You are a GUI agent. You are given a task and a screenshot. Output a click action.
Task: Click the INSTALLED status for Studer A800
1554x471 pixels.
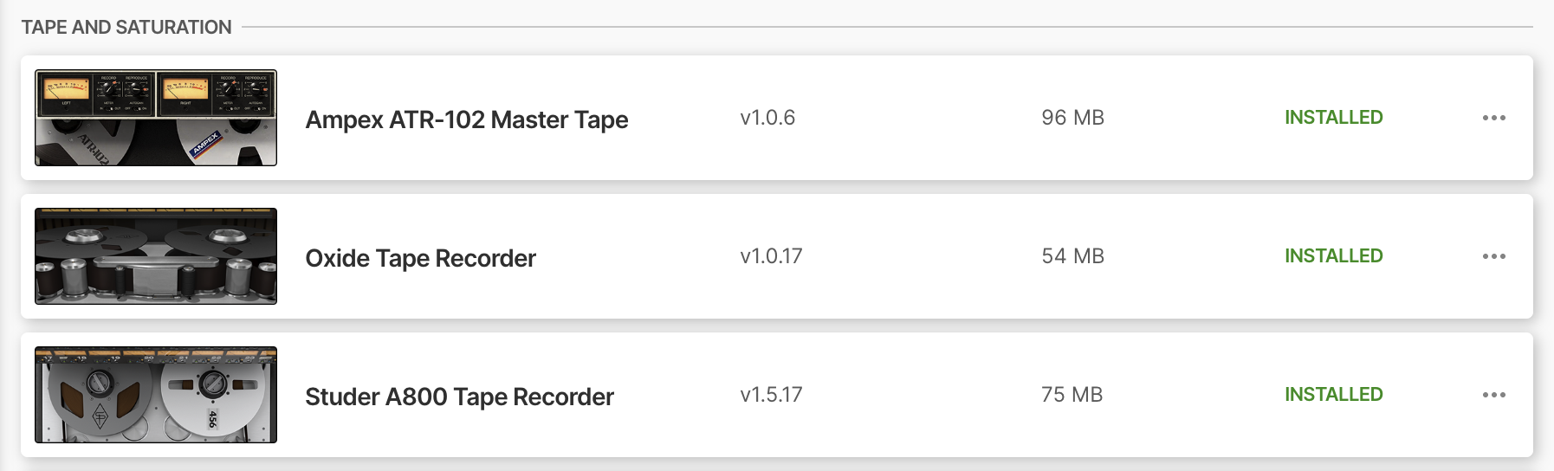[x=1333, y=395]
